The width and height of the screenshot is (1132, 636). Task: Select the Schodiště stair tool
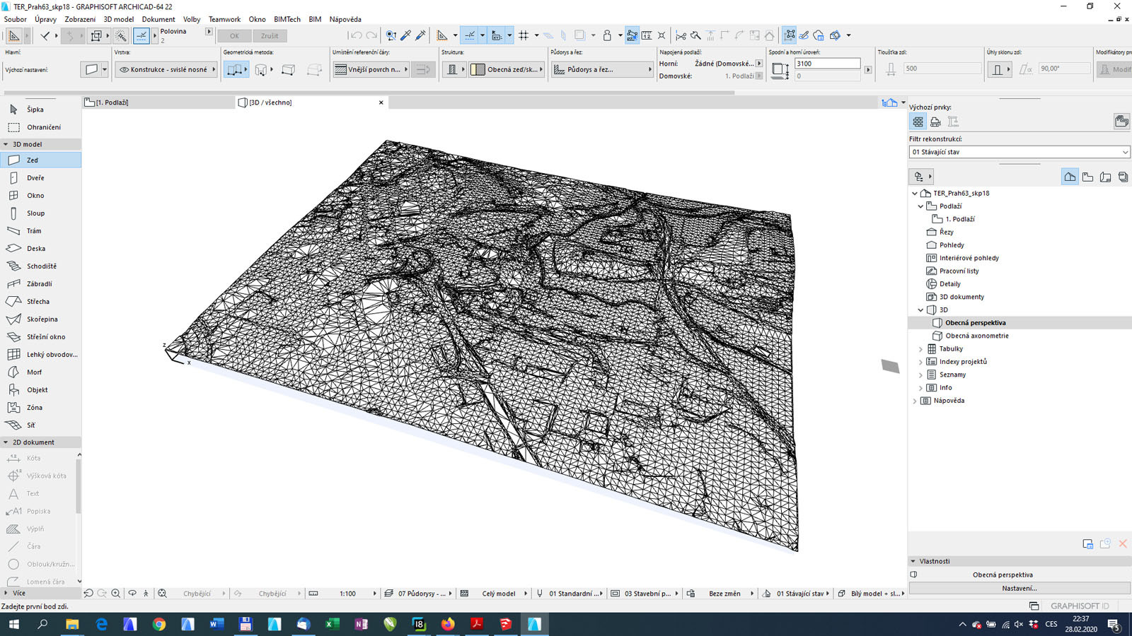click(x=41, y=266)
